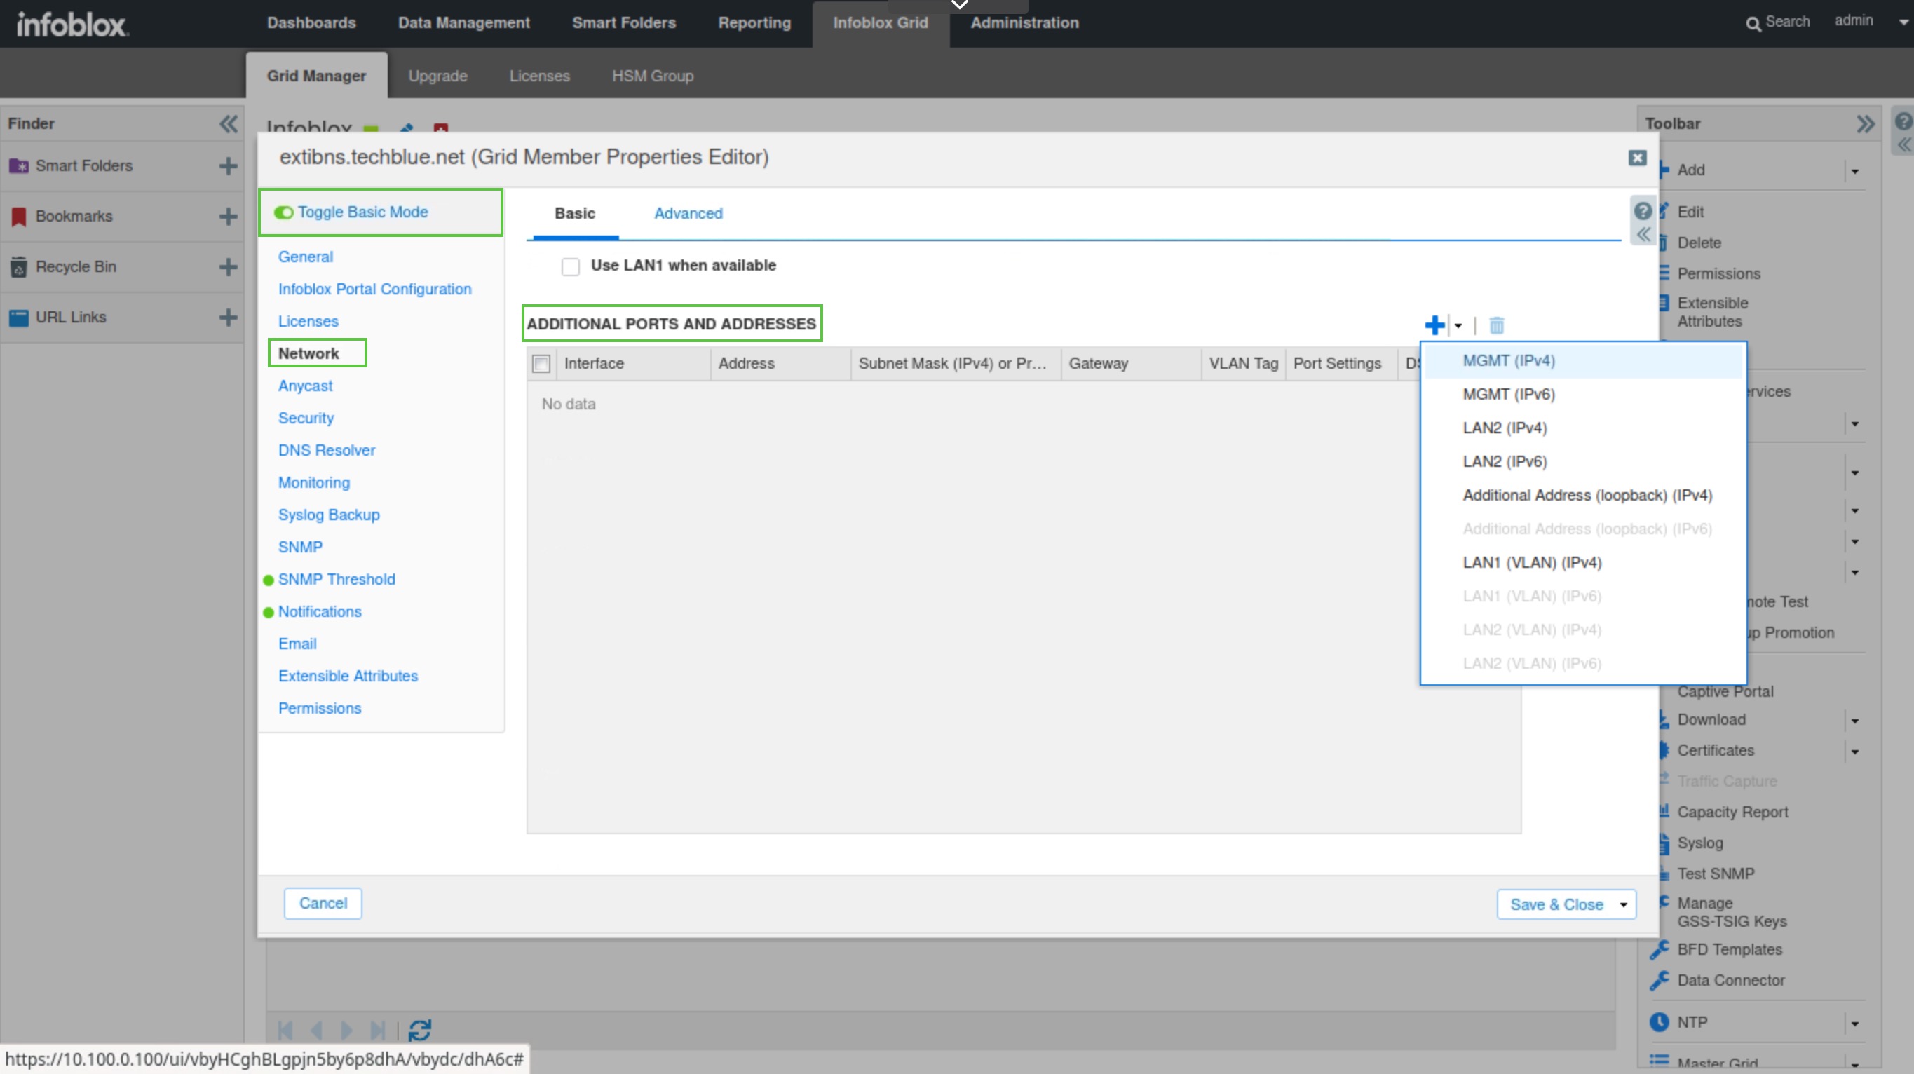This screenshot has width=1914, height=1074.
Task: Enable Use LAN1 when available checkbox
Action: point(571,266)
